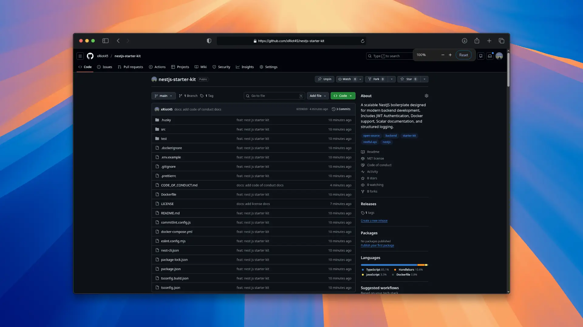The image size is (583, 327).
Task: Star the nestjs-starter-kit repository
Action: pyautogui.click(x=409, y=79)
